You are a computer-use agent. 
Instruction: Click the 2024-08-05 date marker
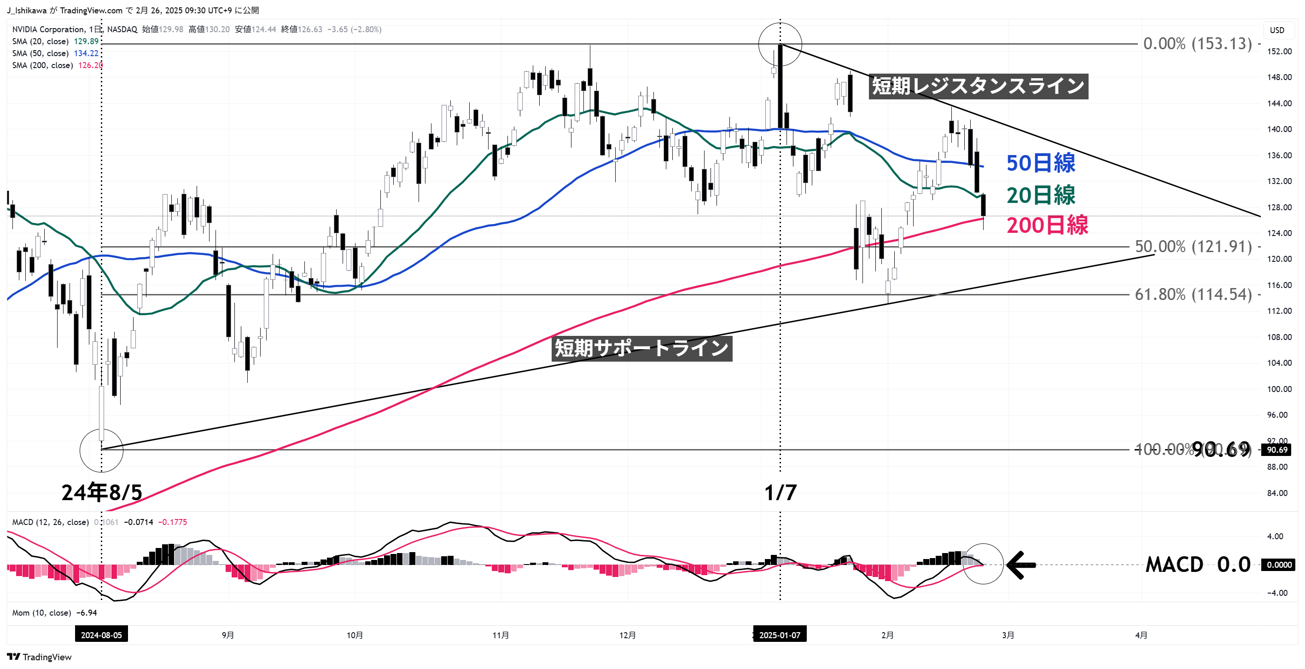point(101,634)
